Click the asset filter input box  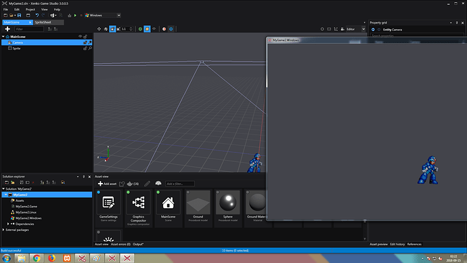[180, 184]
